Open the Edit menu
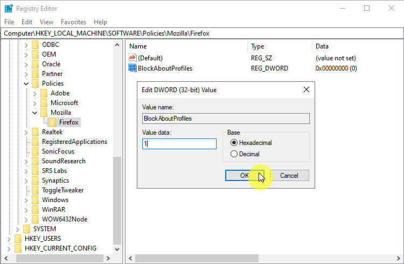Image resolution: width=404 pixels, height=264 pixels. [27, 22]
